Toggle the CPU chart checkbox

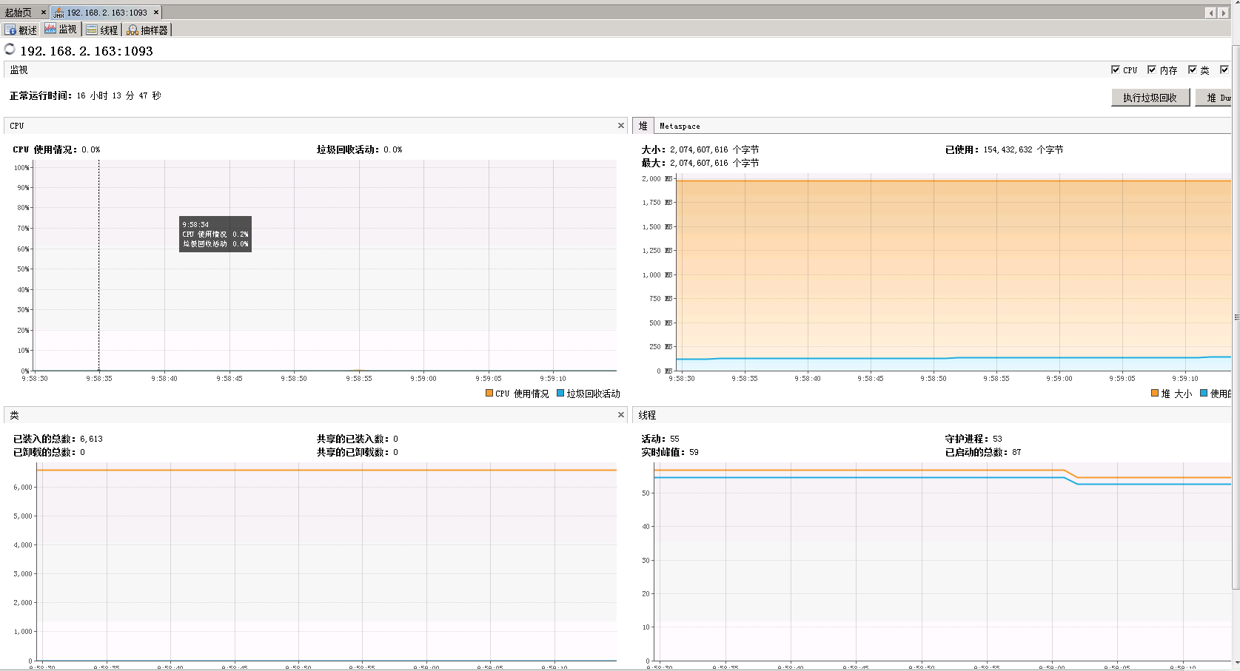[1116, 70]
